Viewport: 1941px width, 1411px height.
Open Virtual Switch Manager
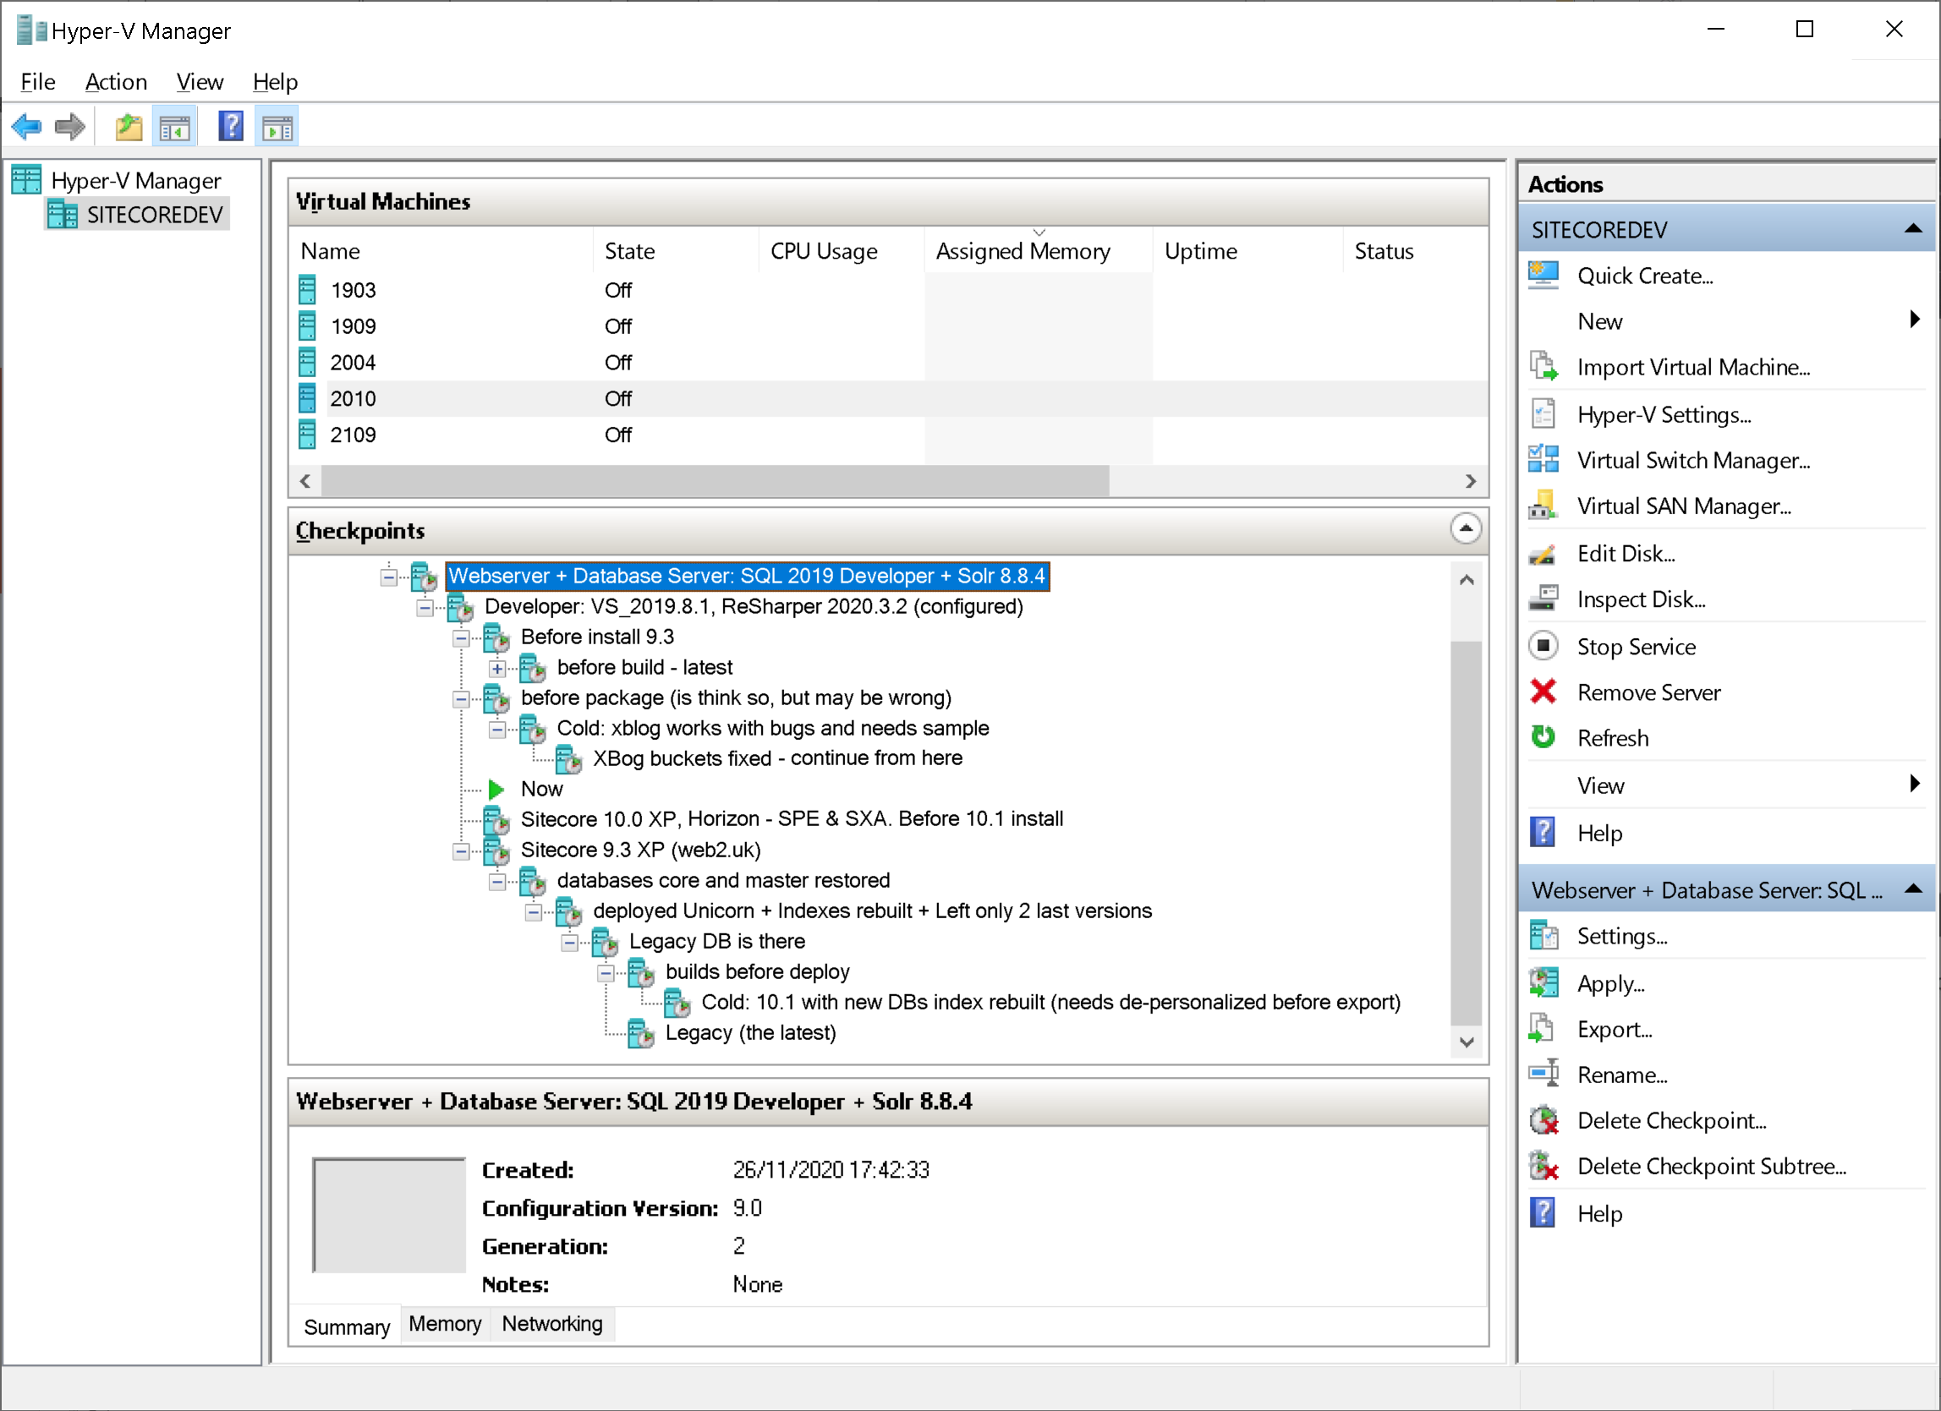(1692, 461)
